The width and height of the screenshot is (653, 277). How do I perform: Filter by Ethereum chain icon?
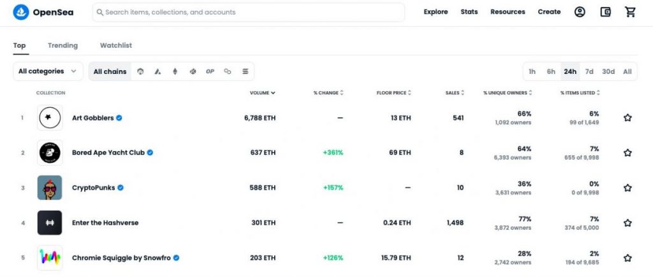tap(175, 71)
